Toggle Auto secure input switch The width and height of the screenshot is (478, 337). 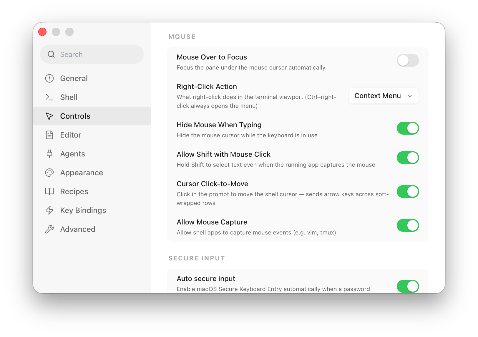(408, 286)
